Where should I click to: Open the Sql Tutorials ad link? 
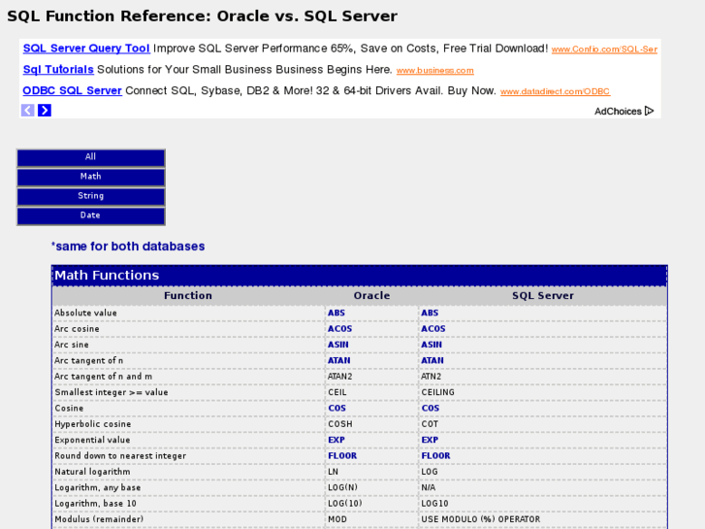(58, 69)
